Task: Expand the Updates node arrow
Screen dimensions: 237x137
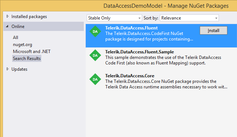Action: pyautogui.click(x=7, y=69)
